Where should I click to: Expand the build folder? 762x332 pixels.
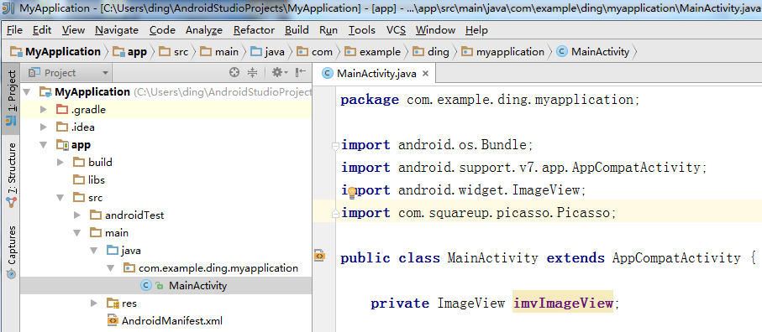(x=60, y=163)
